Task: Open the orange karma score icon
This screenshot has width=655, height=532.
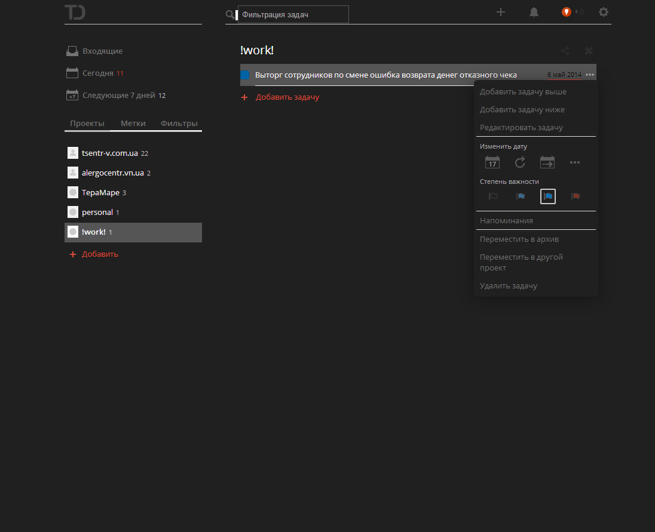Action: click(x=565, y=11)
